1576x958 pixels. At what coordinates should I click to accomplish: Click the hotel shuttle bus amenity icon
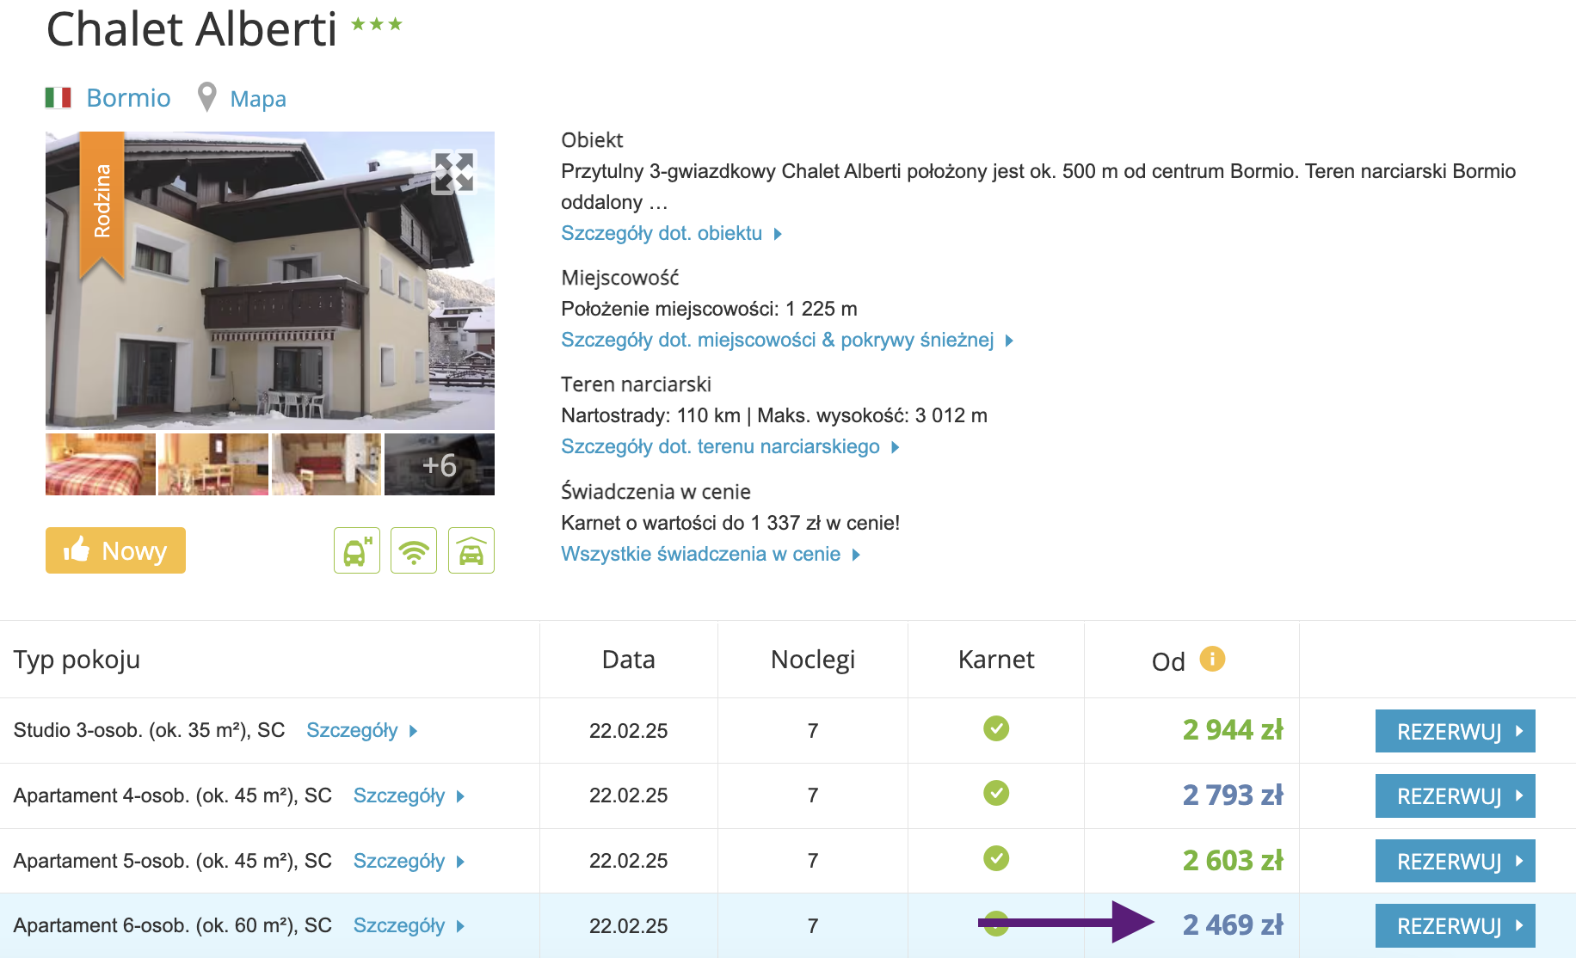tap(357, 550)
